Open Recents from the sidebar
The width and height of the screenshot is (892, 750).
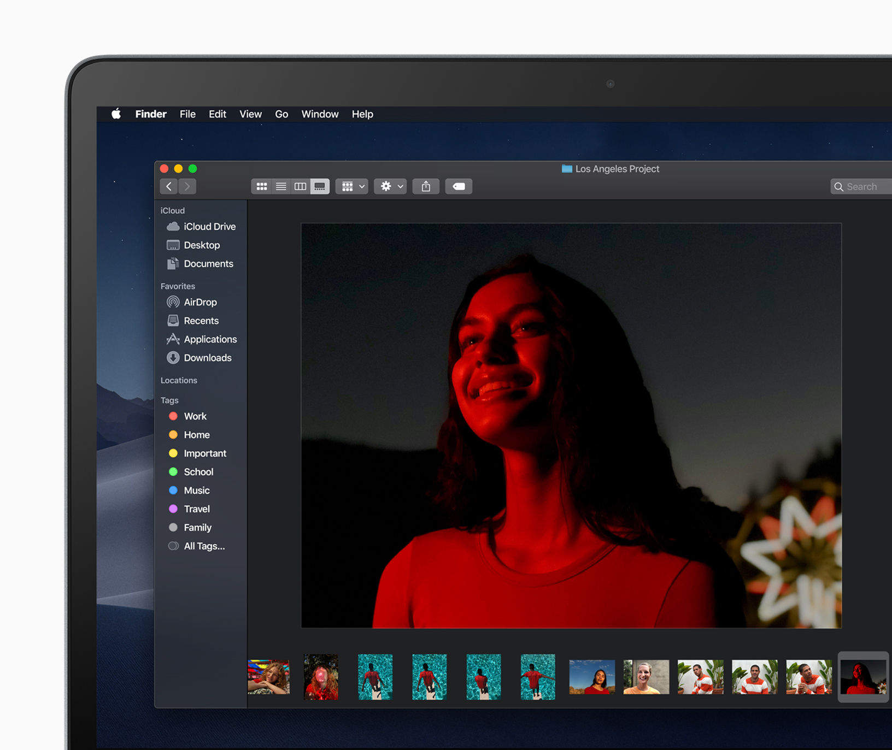tap(201, 321)
